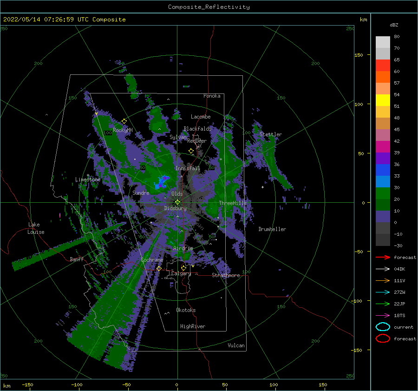Click the Lacombe city label

[x=201, y=117]
